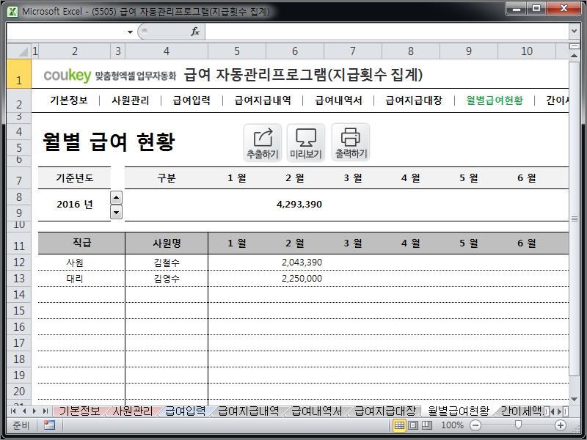Image resolution: width=587 pixels, height=440 pixels.
Task: Go to first sheet tab arrow
Action: (13, 411)
